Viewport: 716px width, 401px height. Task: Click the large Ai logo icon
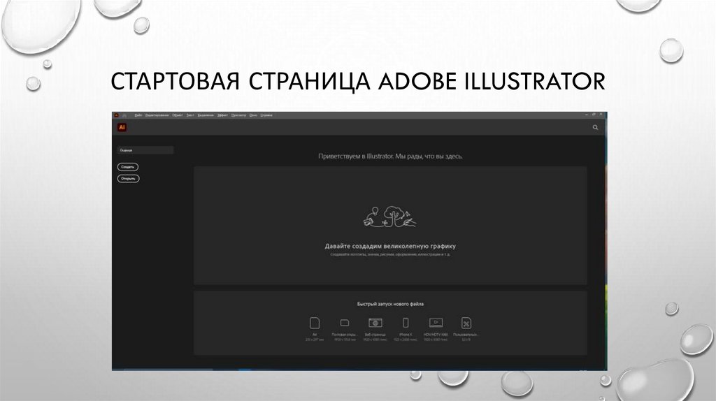122,127
